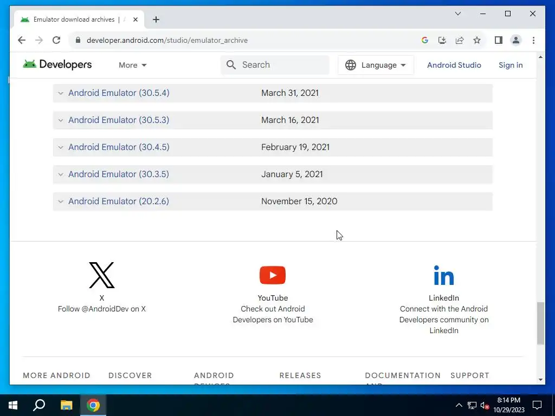Click the DISCOVER footer heading
The height and width of the screenshot is (416, 555).
coord(130,375)
